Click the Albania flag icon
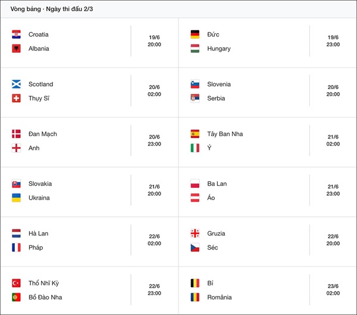Viewport: 357px width, 315px height. point(16,49)
